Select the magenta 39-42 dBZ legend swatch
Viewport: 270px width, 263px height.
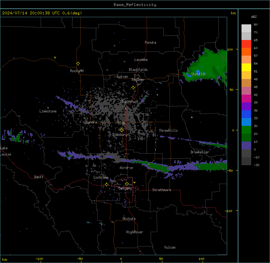point(246,98)
